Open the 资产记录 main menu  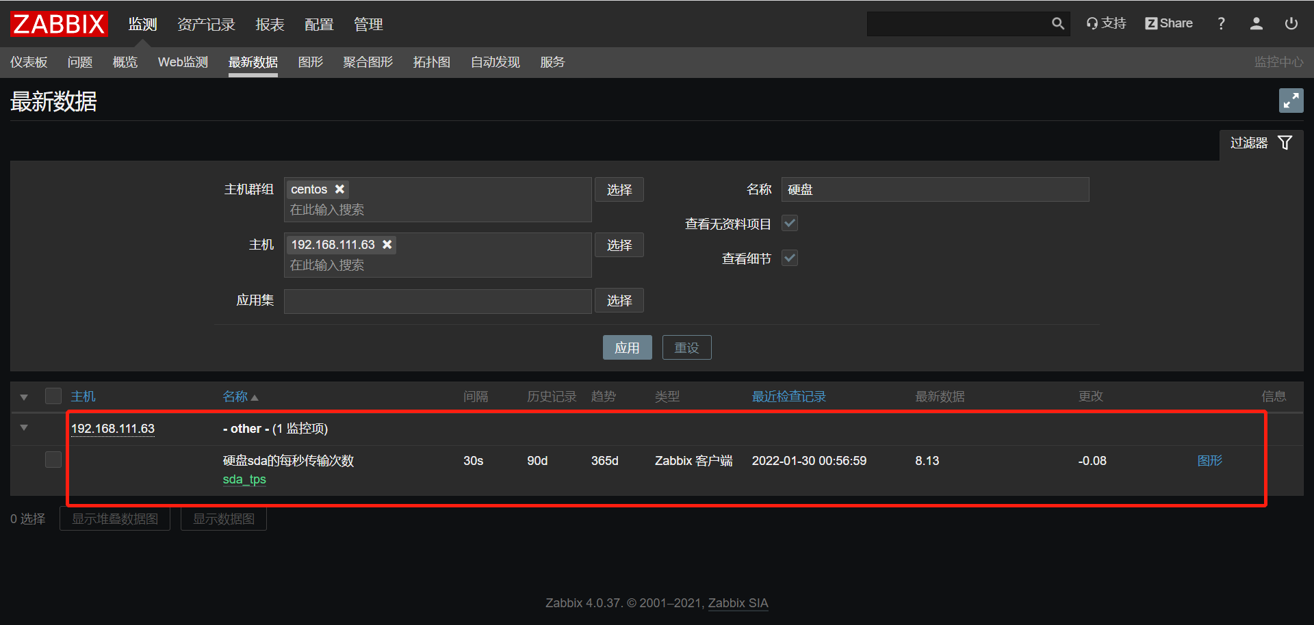(206, 24)
